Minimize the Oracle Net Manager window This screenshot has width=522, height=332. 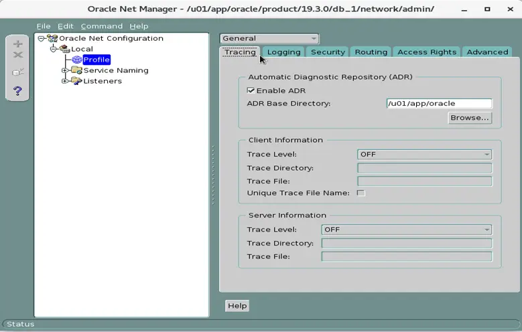tap(464, 9)
